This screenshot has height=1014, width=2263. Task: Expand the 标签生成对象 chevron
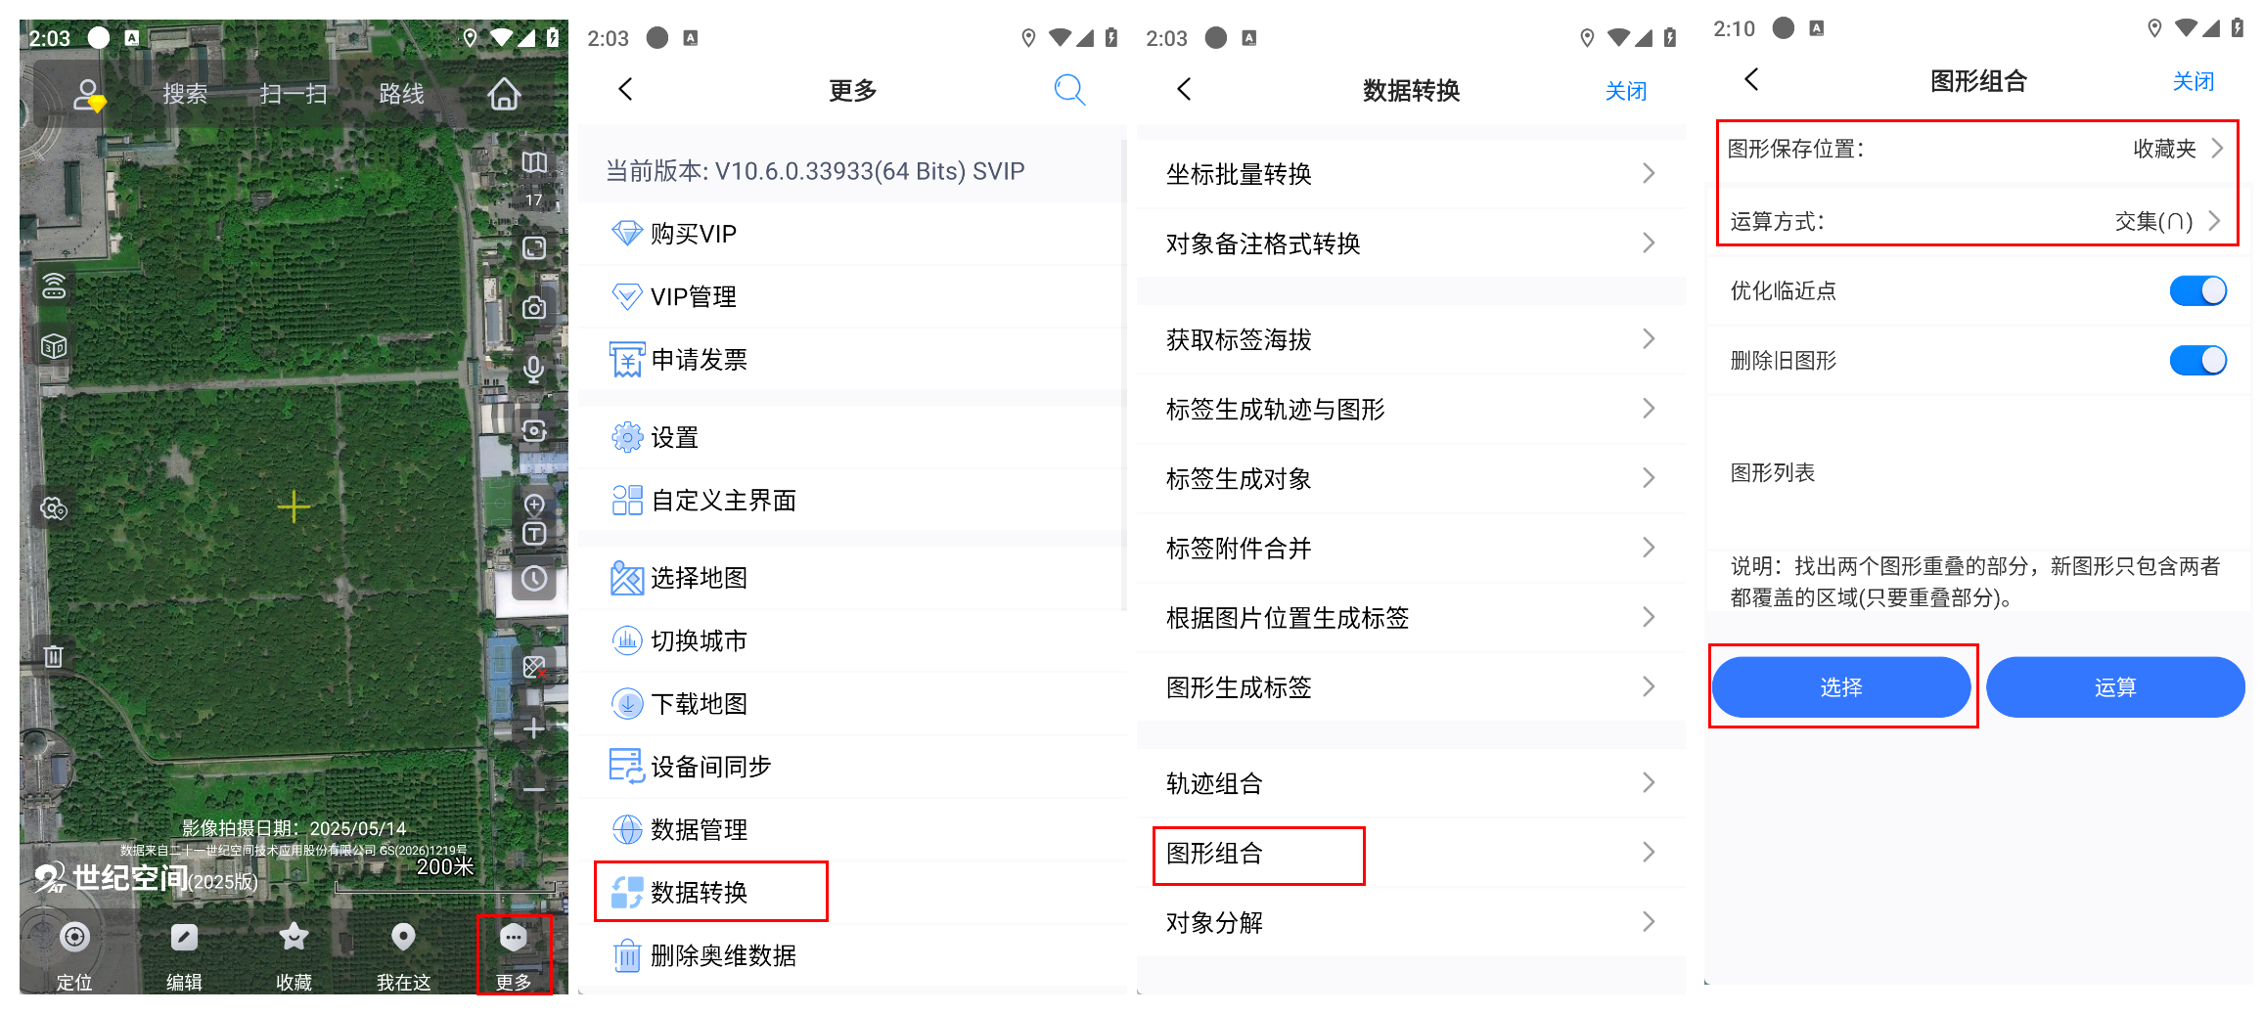coord(1649,478)
